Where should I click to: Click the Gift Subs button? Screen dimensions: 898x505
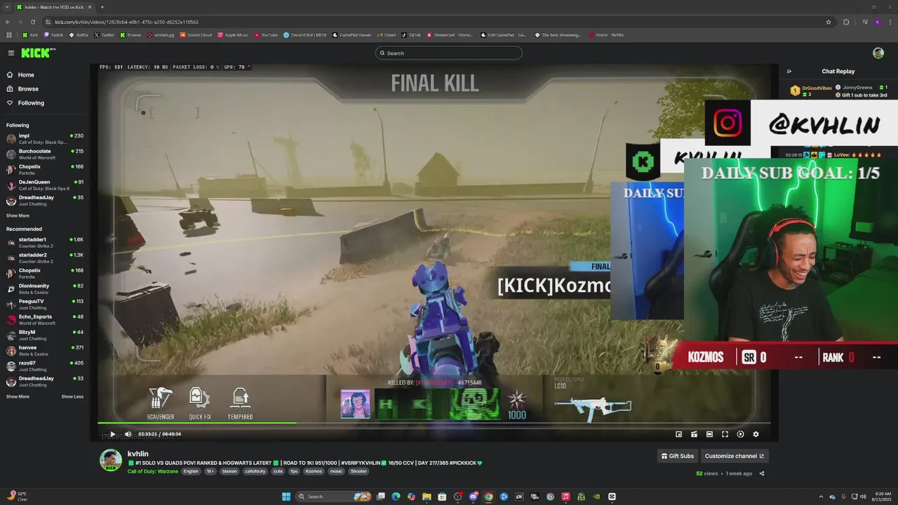[678, 456]
